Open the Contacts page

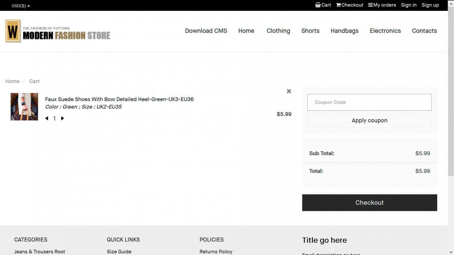click(x=424, y=31)
